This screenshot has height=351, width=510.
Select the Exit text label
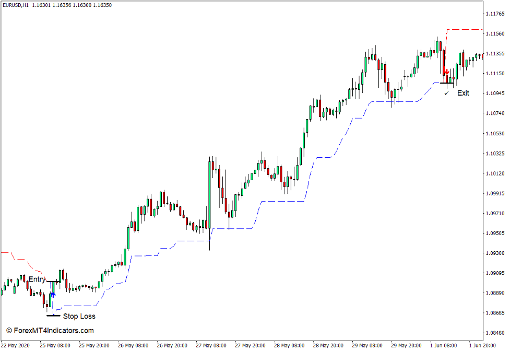(464, 93)
